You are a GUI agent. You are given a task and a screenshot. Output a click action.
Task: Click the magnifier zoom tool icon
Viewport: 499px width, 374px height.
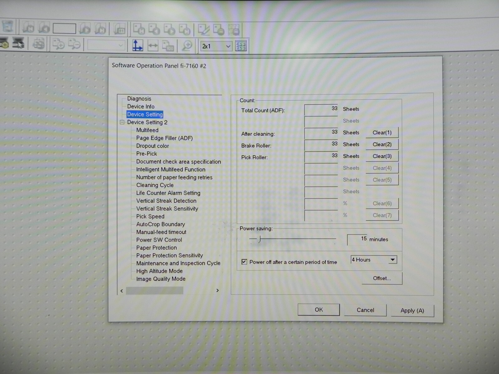click(x=187, y=46)
